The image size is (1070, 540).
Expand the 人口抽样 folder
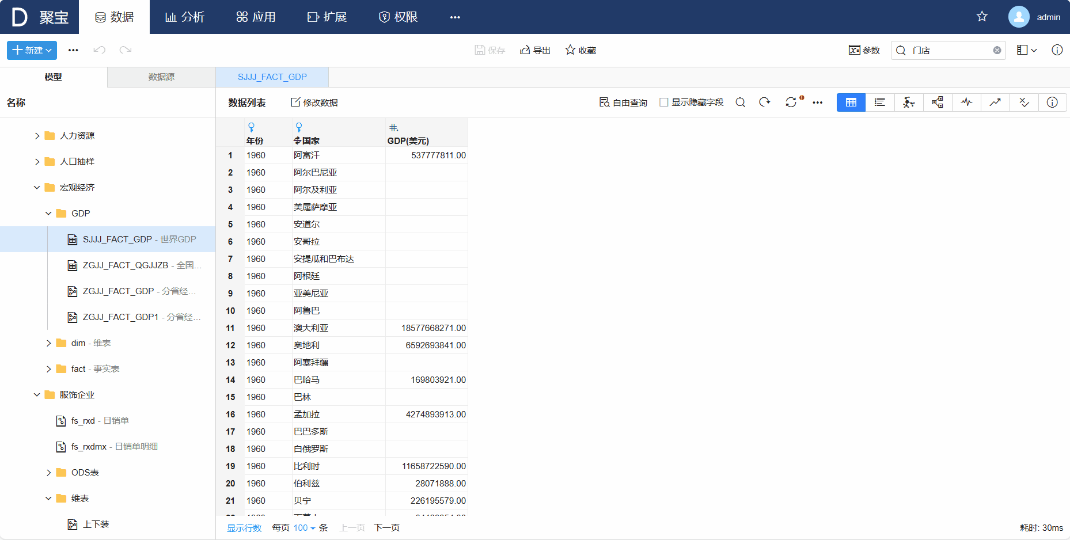[x=37, y=162]
